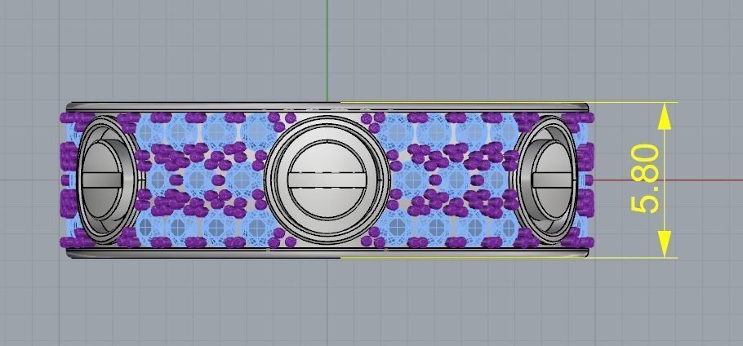Select the right screw head on ring
The width and height of the screenshot is (743, 346).
(547, 180)
